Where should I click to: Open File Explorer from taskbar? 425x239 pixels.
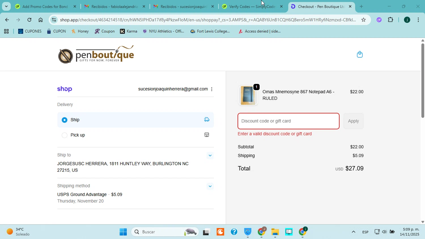[275, 232]
